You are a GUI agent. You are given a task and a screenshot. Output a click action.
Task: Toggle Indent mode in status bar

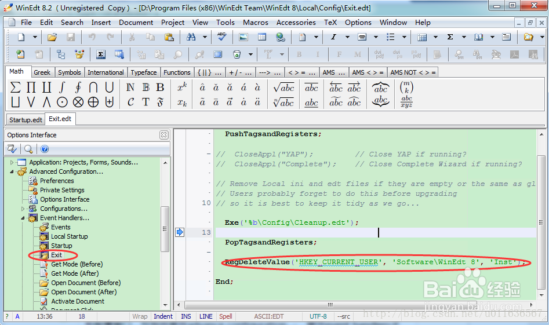[x=163, y=316]
